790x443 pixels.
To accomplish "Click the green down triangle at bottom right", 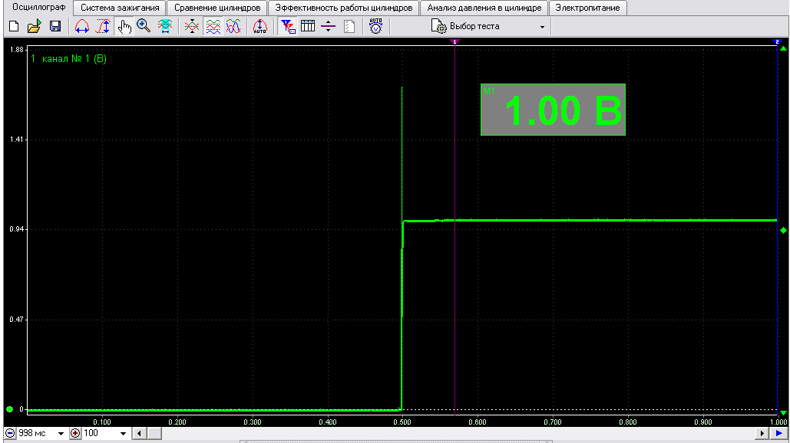I will click(783, 413).
